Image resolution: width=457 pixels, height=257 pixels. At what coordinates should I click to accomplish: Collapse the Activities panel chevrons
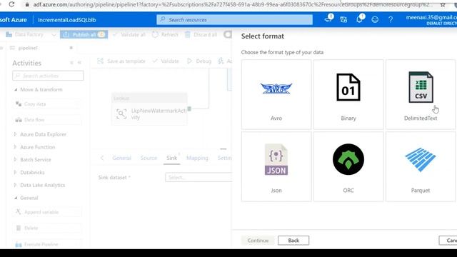tap(79, 63)
